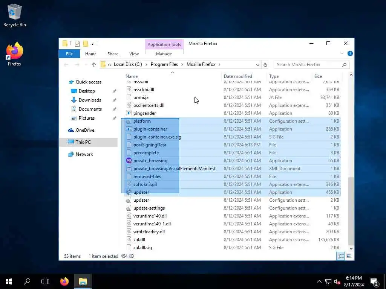The height and width of the screenshot is (289, 386).
Task: Switch to the Share ribbon tab
Action: click(113, 54)
